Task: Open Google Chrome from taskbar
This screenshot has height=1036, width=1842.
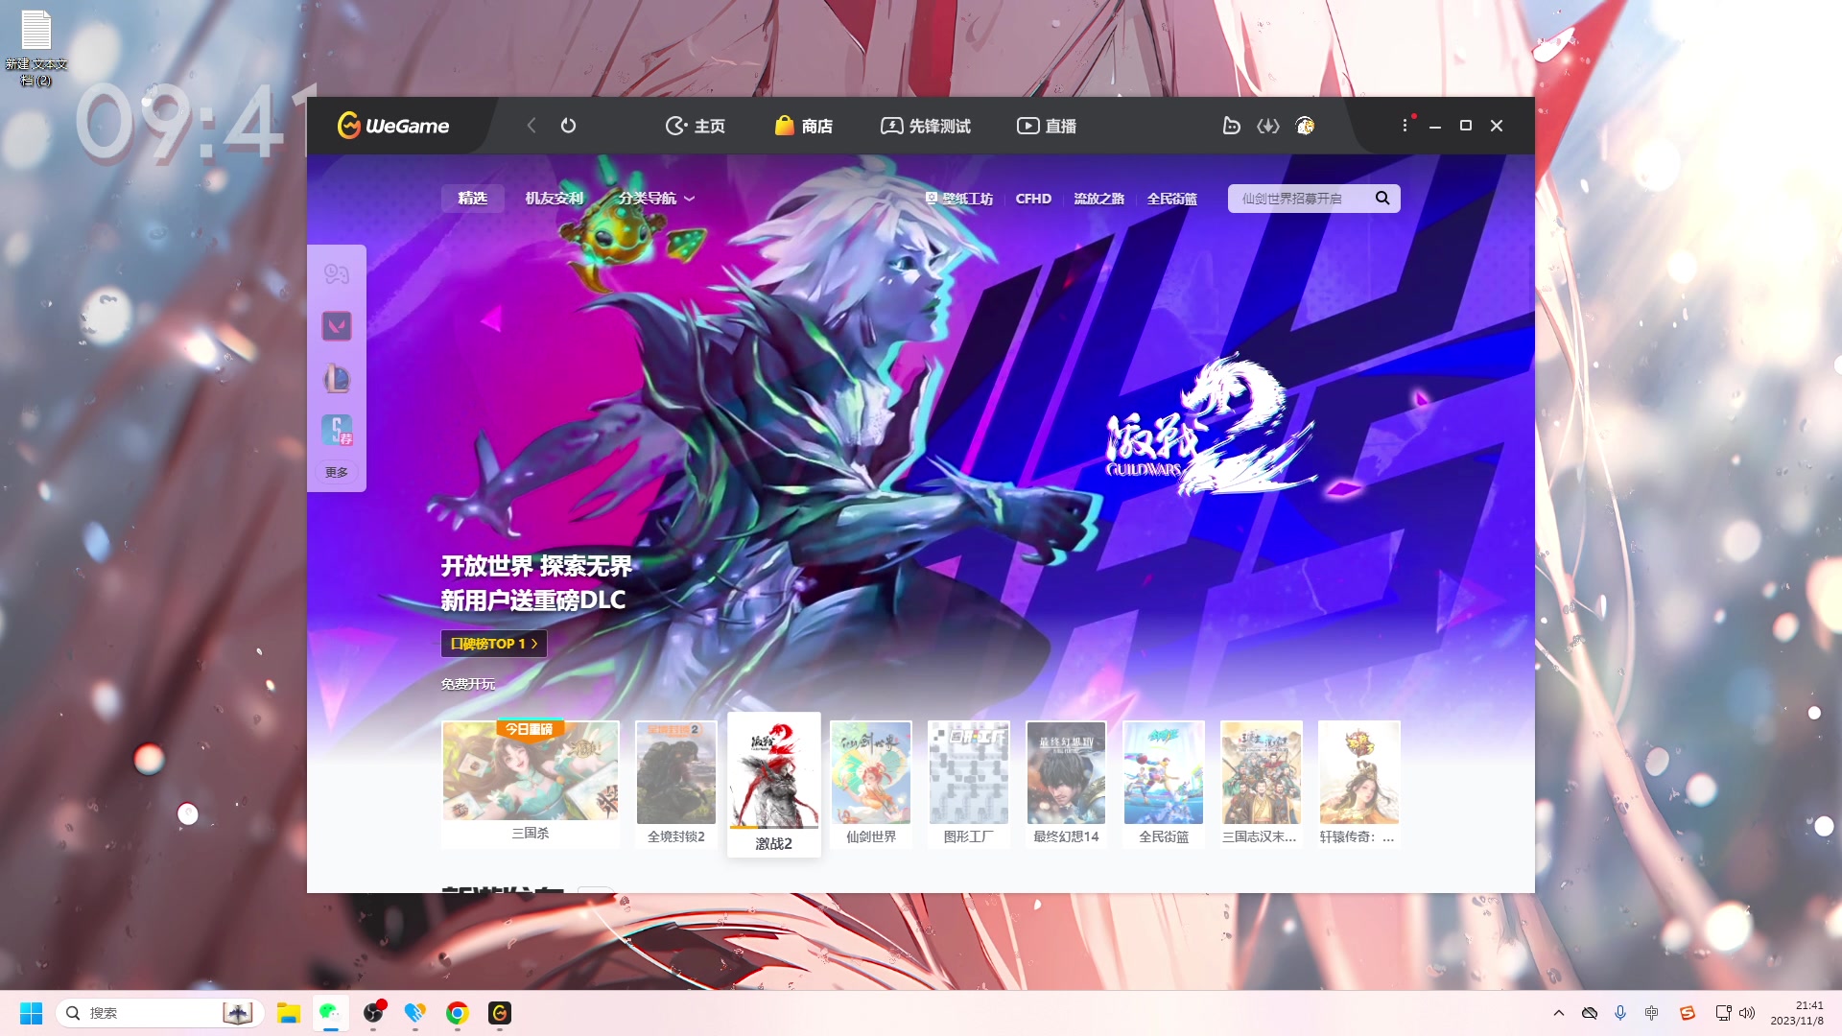Action: [457, 1013]
